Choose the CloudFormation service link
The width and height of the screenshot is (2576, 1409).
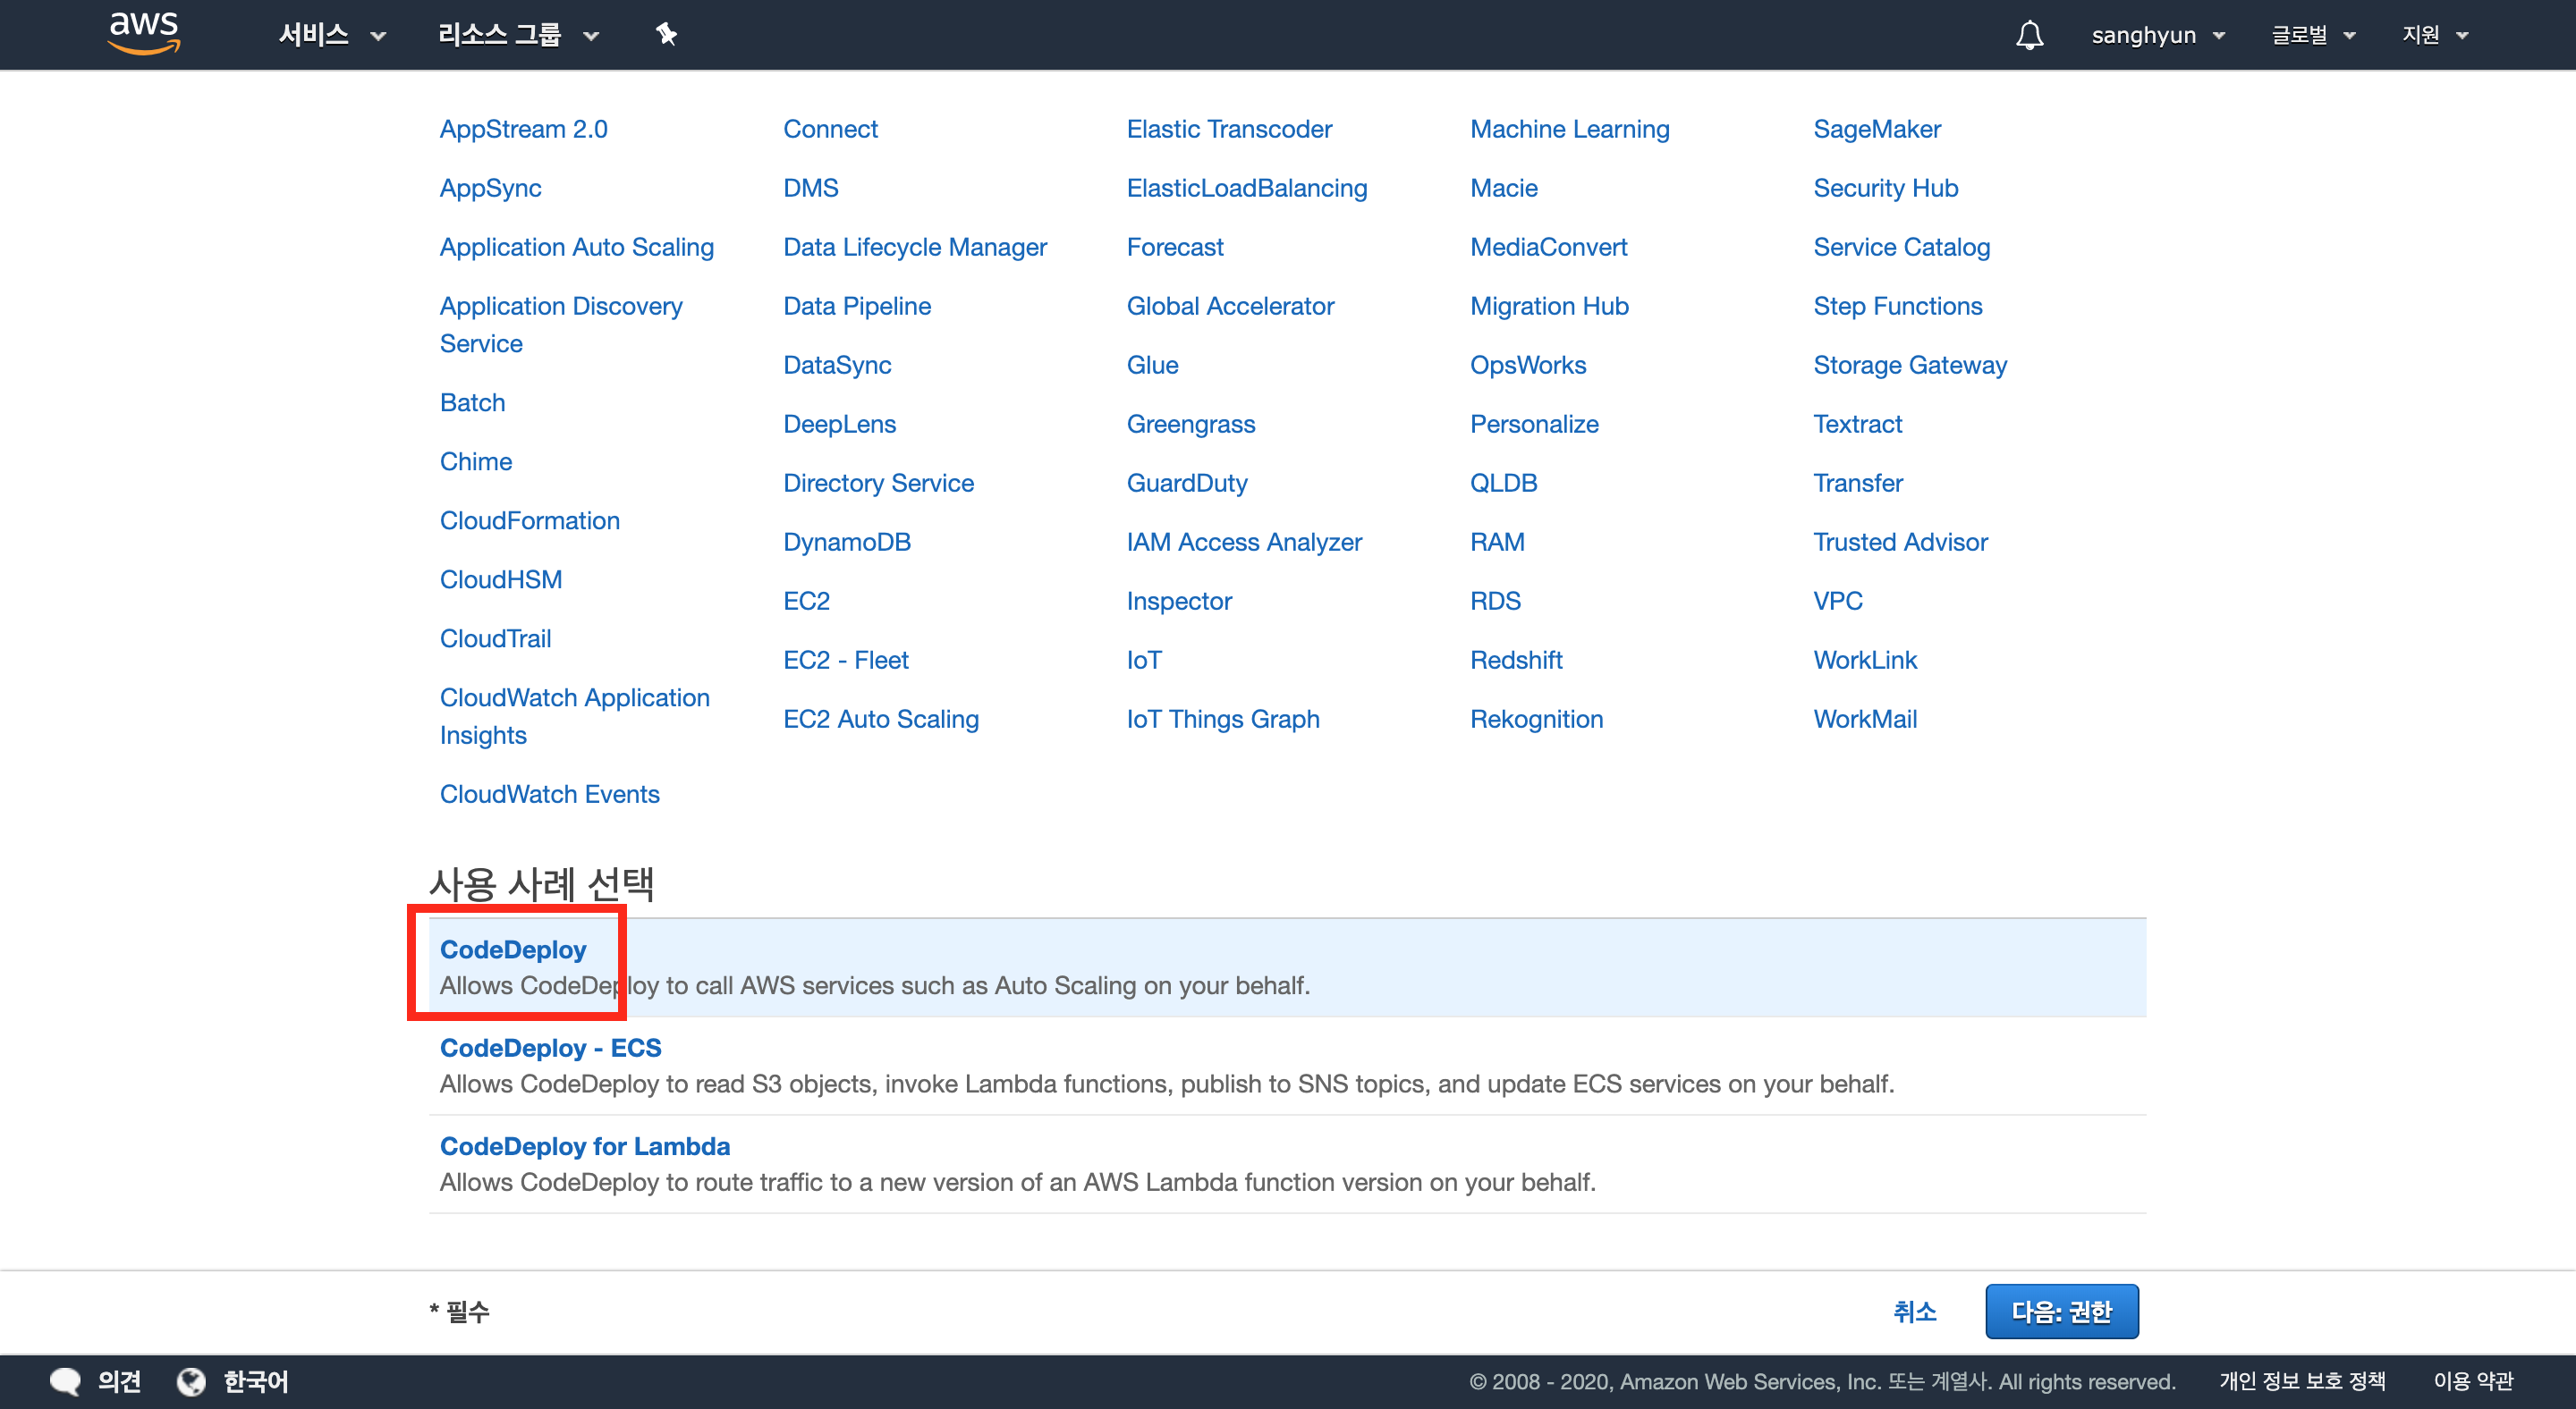point(529,520)
